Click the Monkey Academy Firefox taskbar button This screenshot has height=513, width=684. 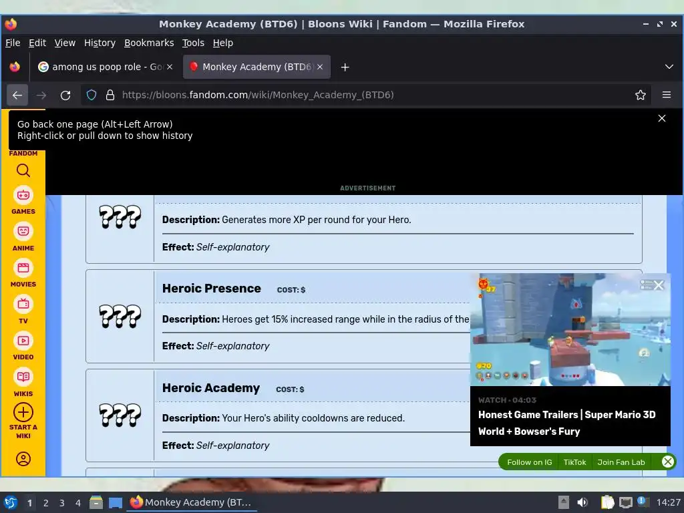192,502
